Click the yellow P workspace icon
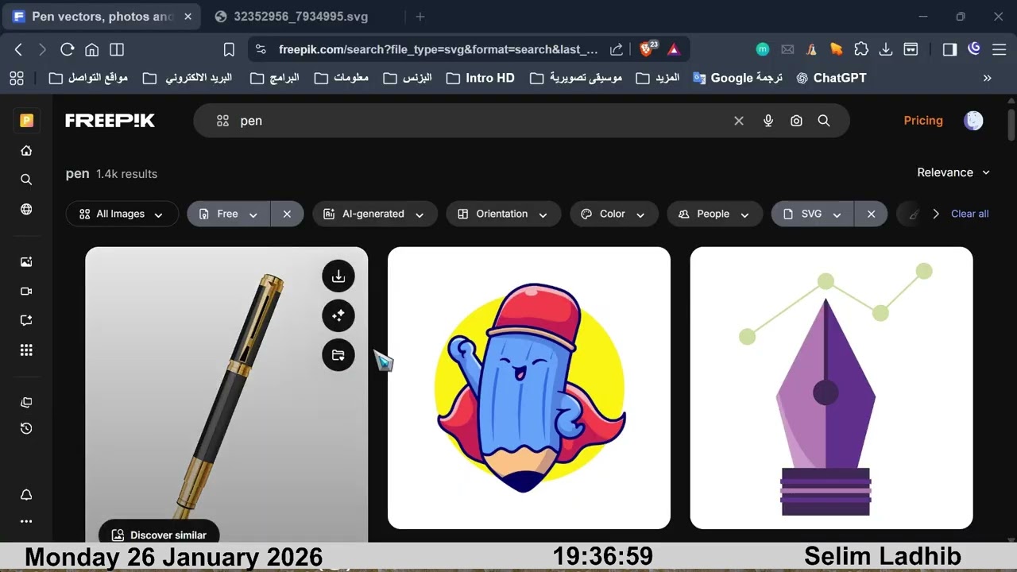 click(26, 121)
